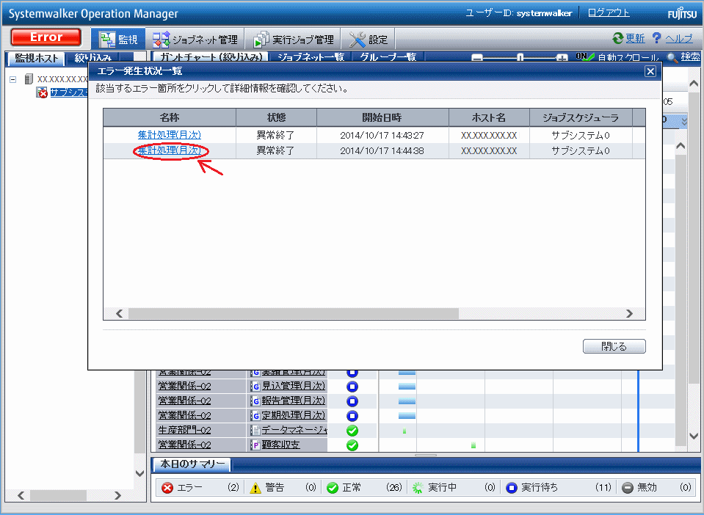Click the red エラー icon in the summary

pos(167,488)
